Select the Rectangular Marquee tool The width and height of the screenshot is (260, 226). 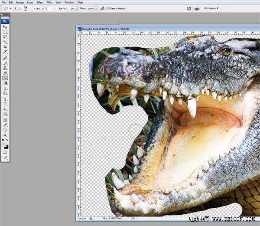click(5, 32)
